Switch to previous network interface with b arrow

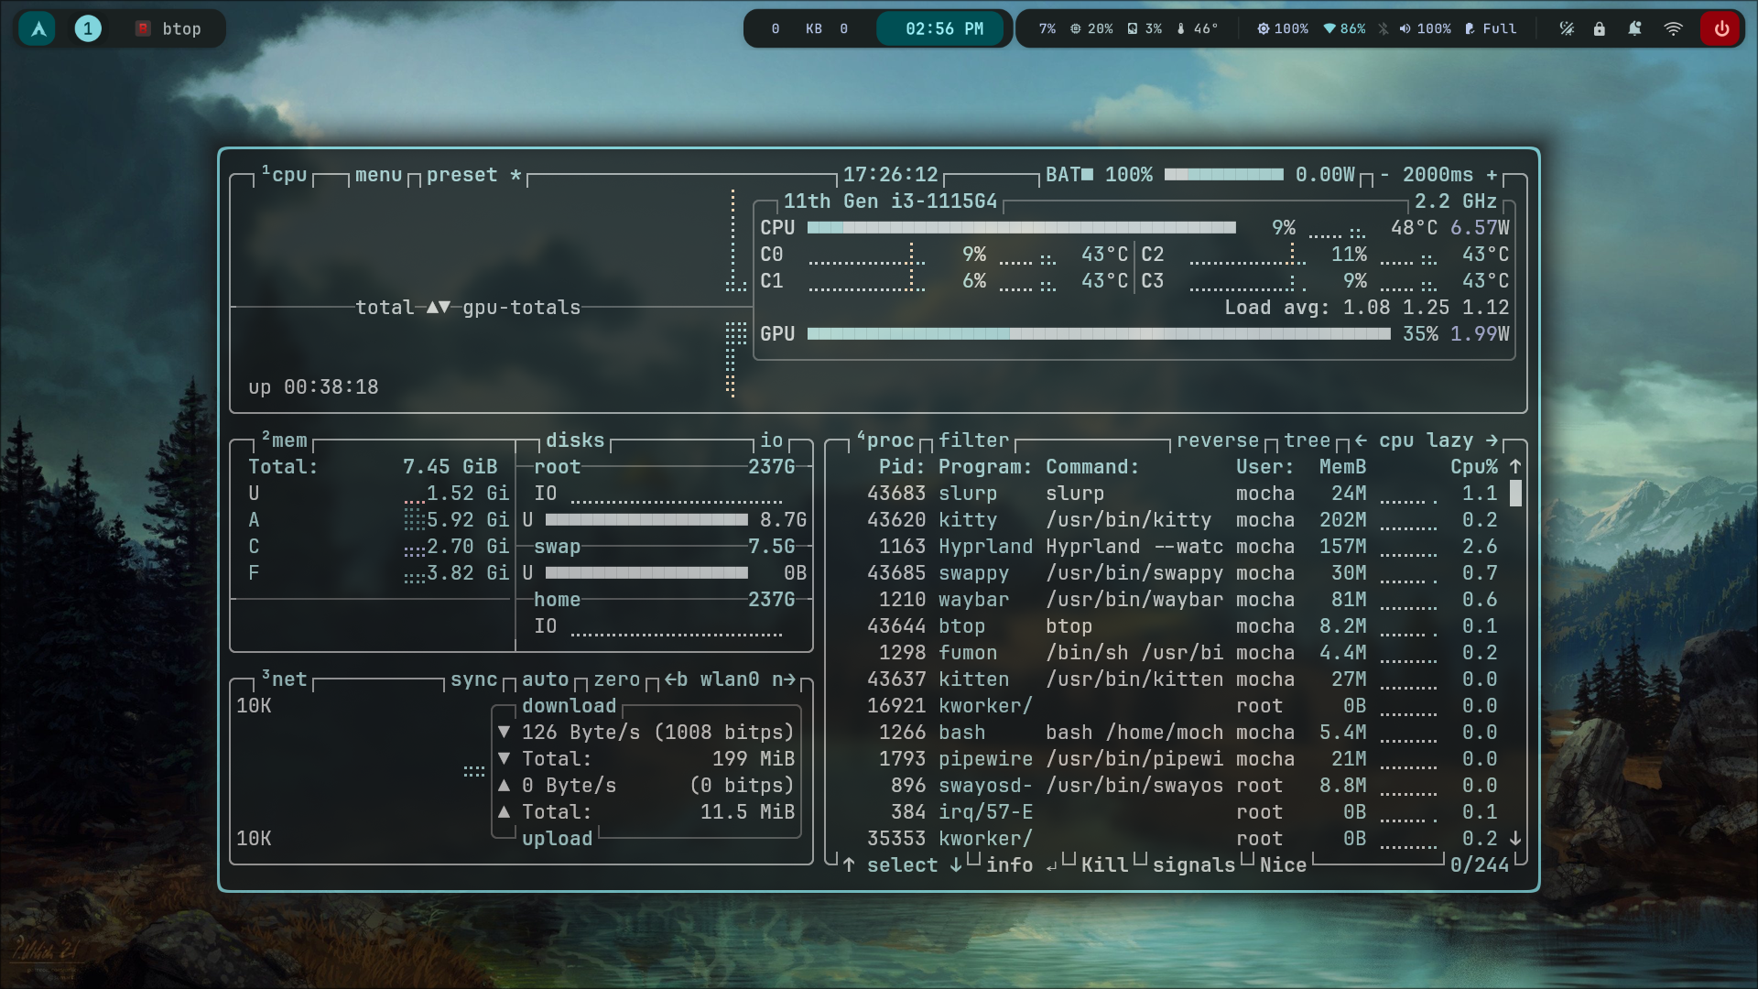[x=676, y=679]
